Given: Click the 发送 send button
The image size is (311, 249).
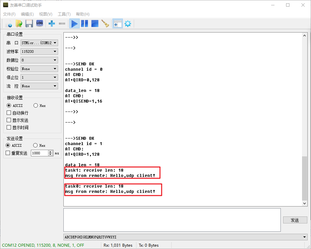Looking at the screenshot, I should tap(295, 220).
